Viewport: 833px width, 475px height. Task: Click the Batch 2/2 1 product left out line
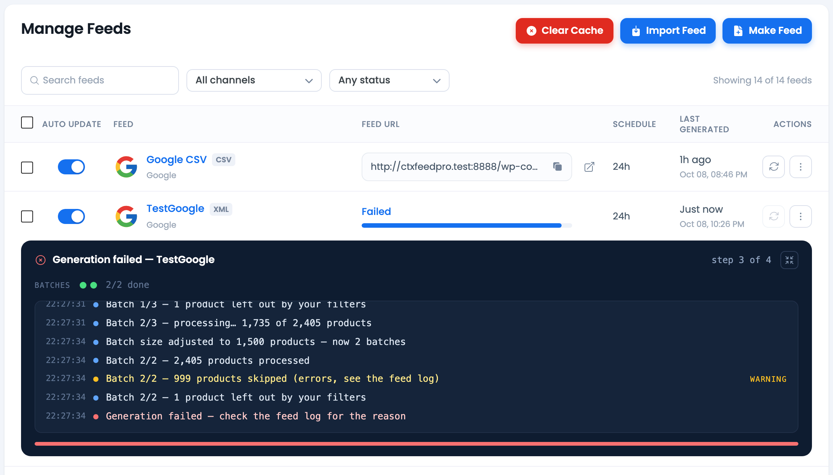point(416,398)
